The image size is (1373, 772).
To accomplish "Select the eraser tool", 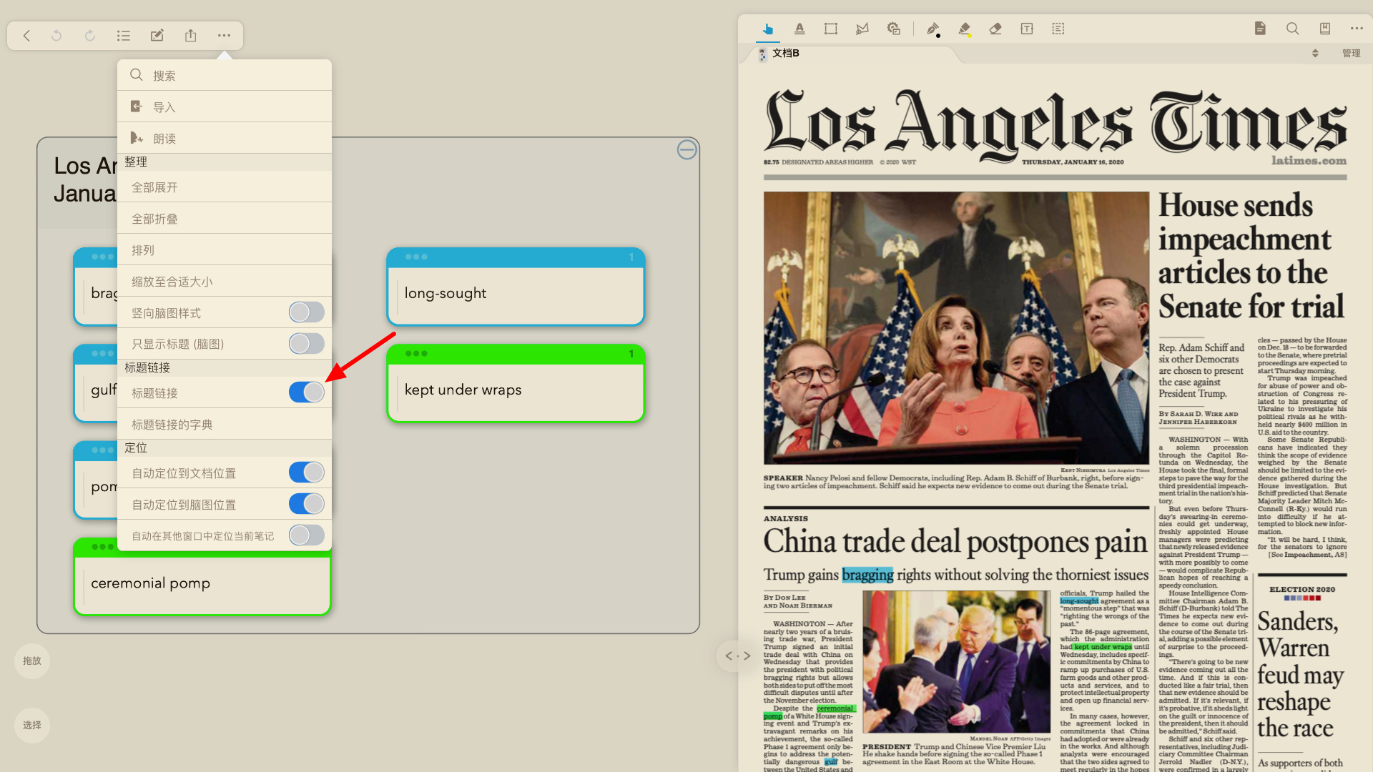I will tap(995, 29).
